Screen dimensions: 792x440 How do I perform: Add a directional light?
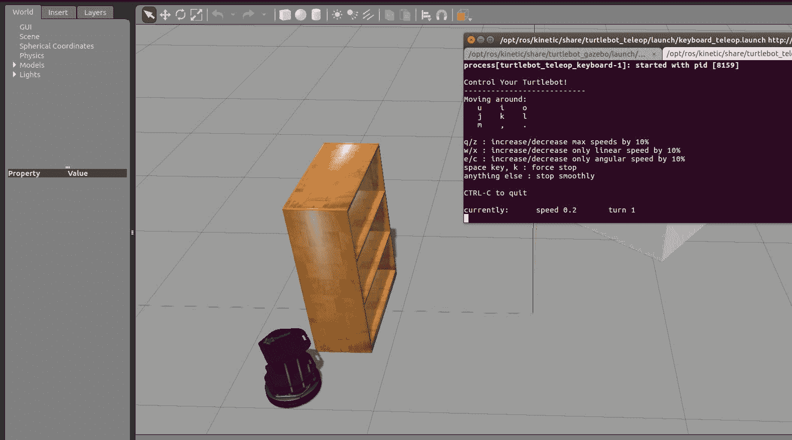(368, 15)
